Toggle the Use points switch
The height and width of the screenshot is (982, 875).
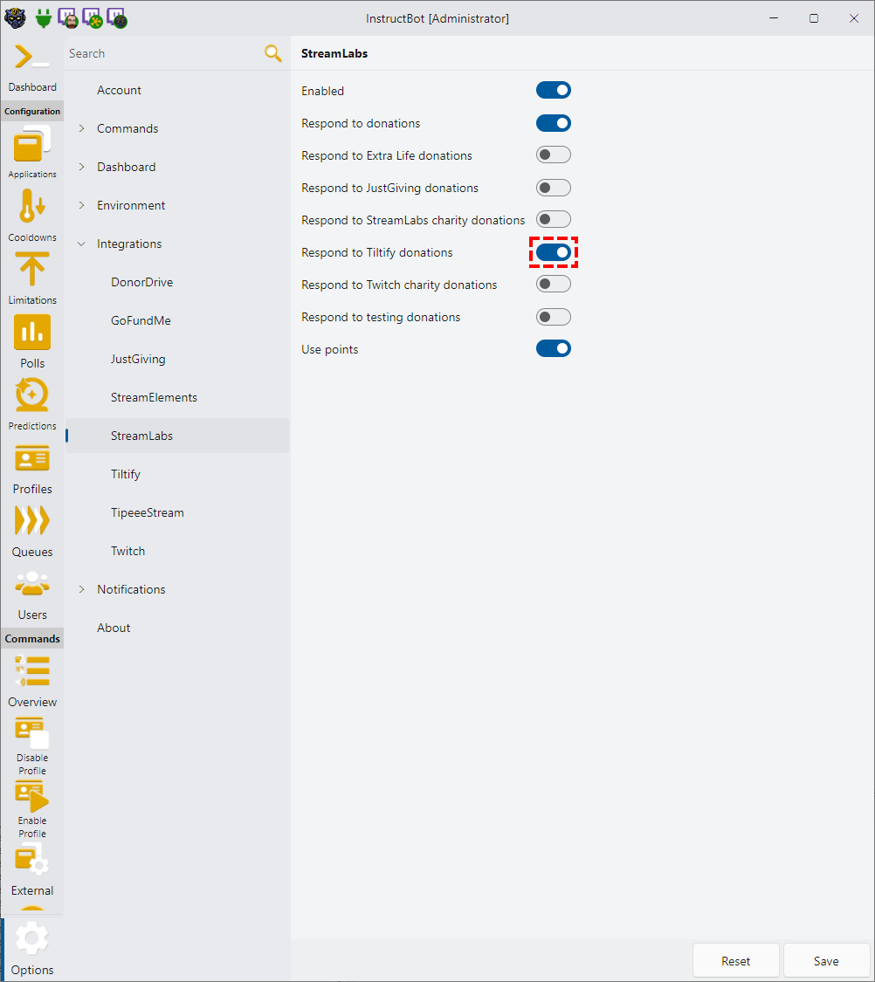tap(553, 348)
